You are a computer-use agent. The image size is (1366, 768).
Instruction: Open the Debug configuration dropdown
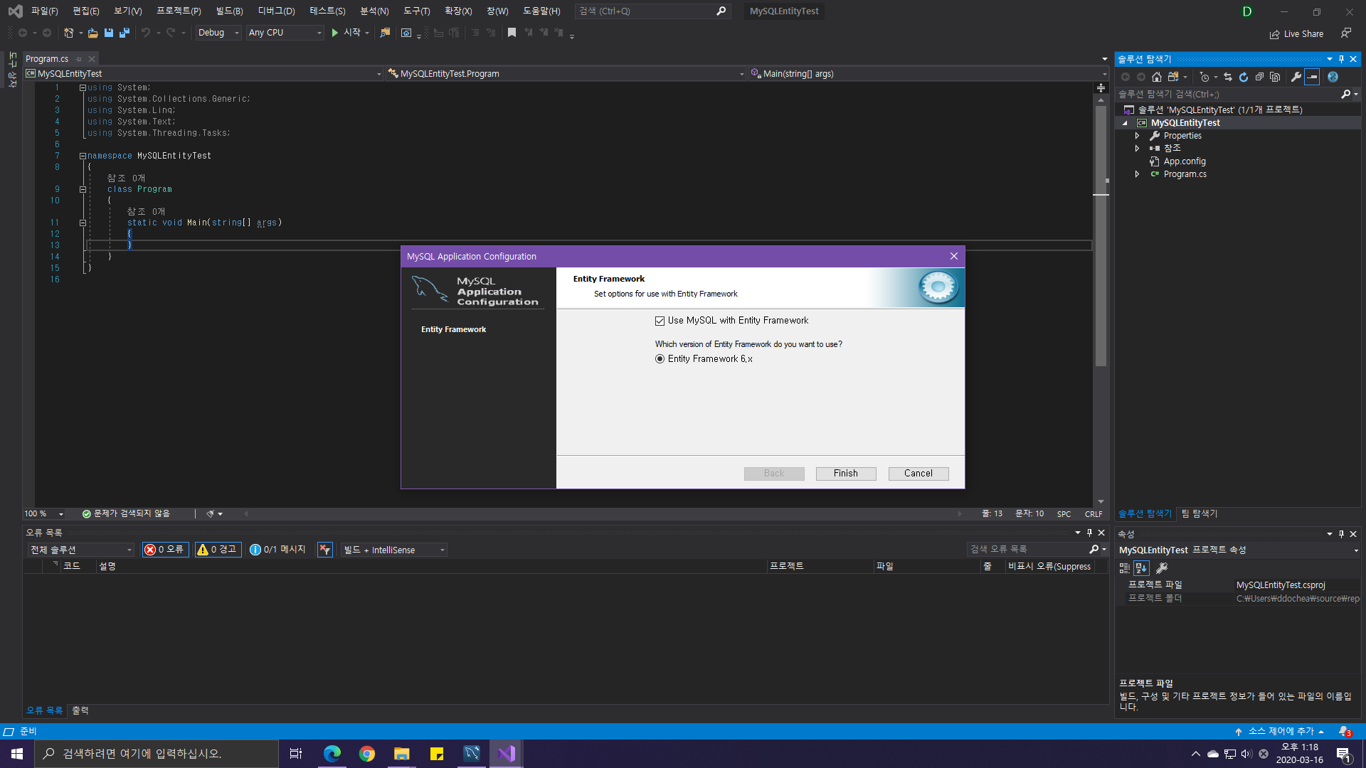(x=218, y=33)
